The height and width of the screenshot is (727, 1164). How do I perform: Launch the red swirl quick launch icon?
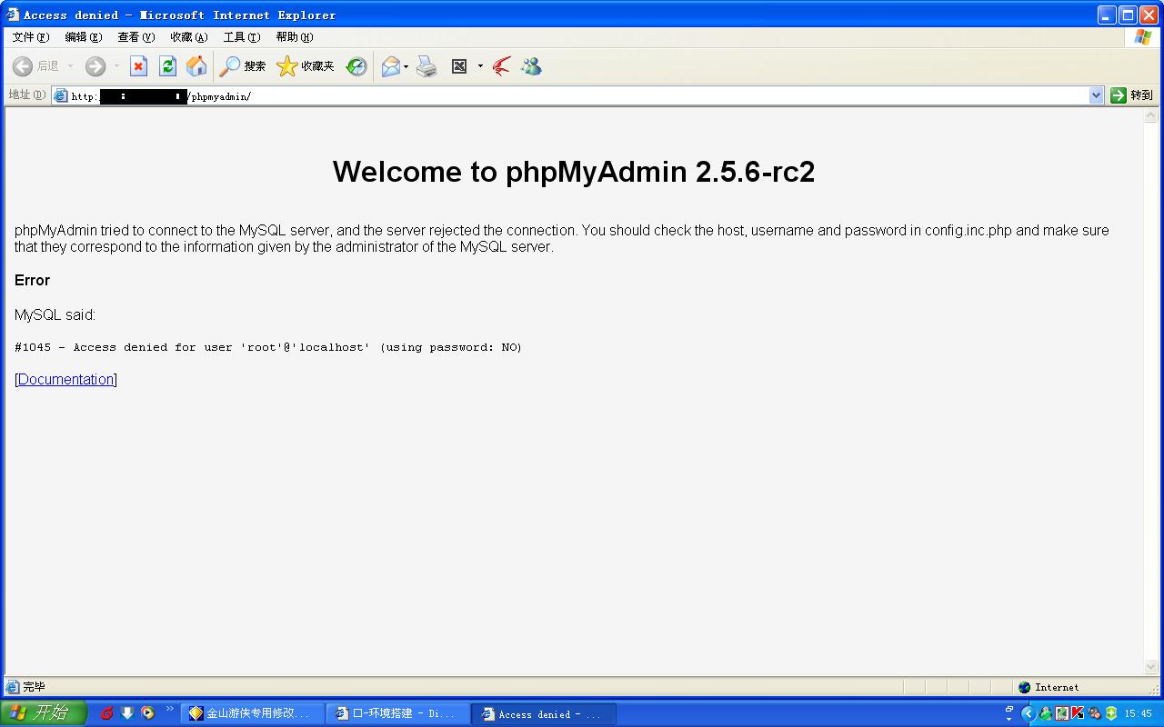106,713
